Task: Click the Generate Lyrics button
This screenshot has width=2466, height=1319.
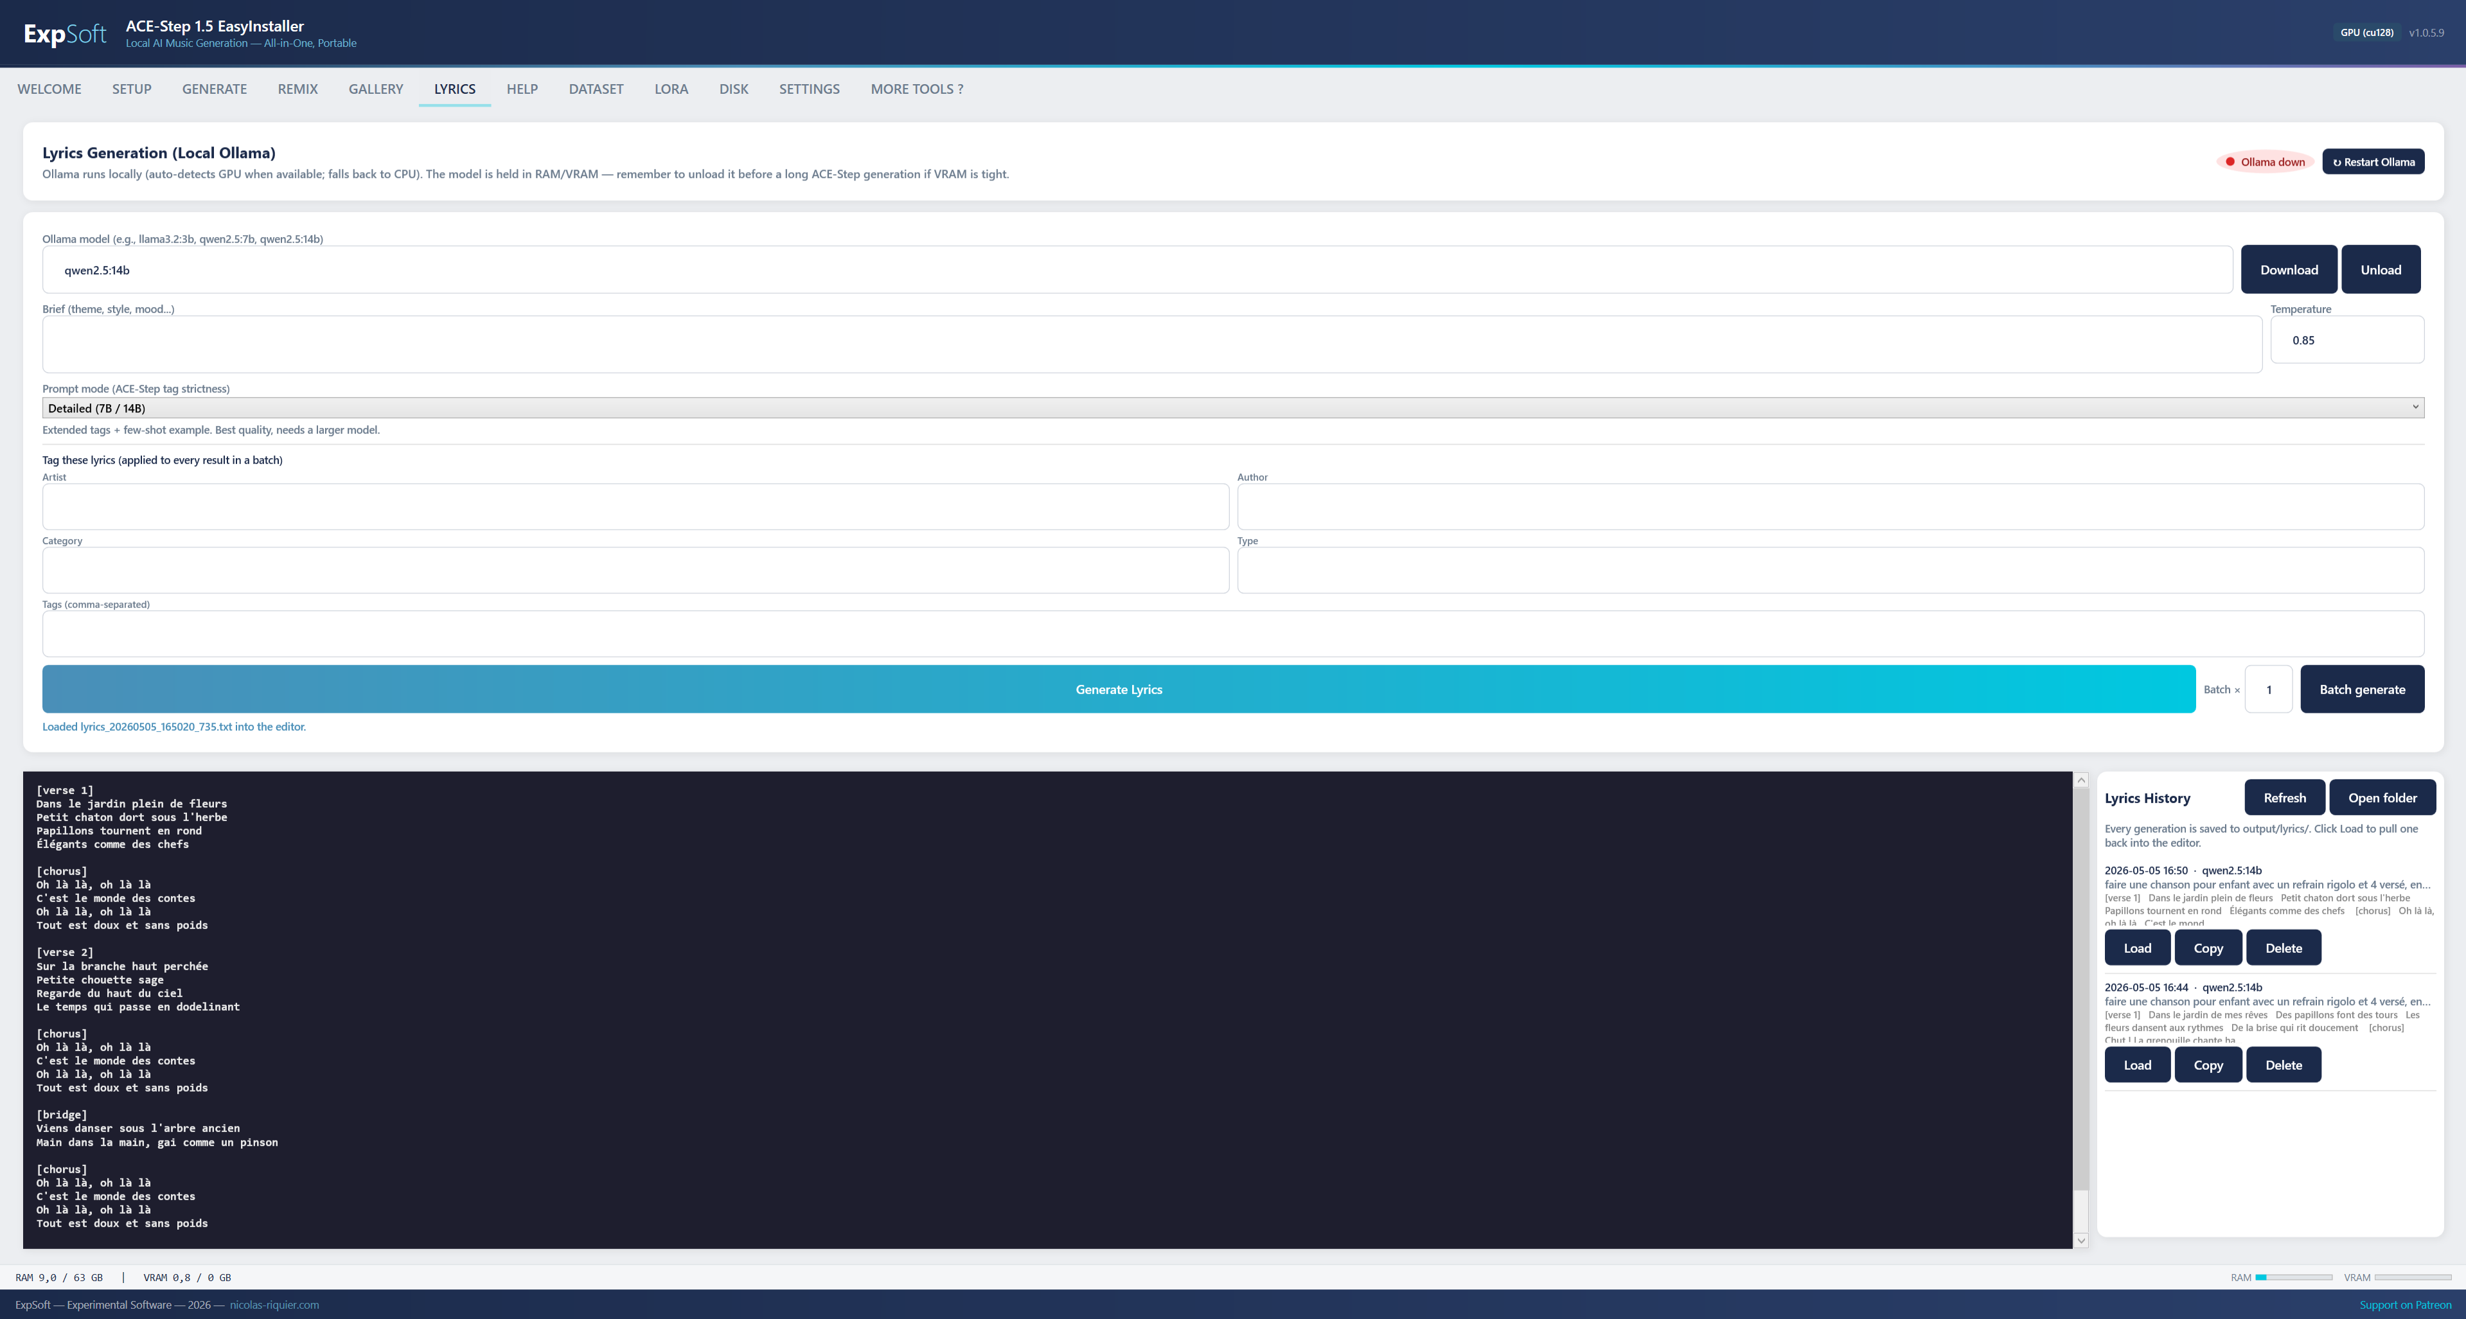Action: coord(1118,689)
